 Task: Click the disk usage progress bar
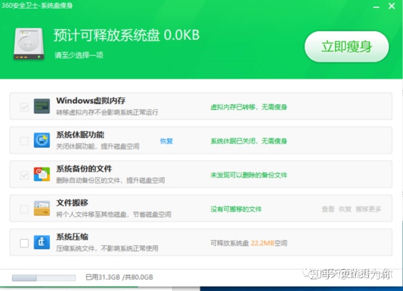tap(44, 278)
